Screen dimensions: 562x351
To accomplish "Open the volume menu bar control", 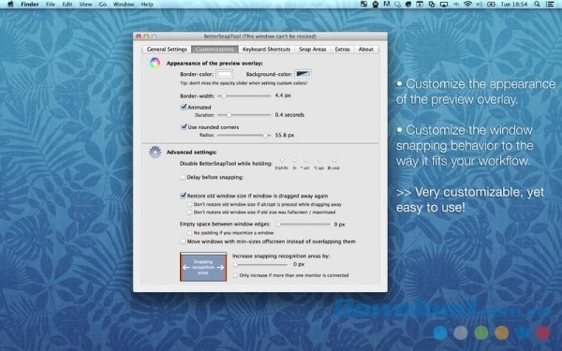I will coord(480,5).
